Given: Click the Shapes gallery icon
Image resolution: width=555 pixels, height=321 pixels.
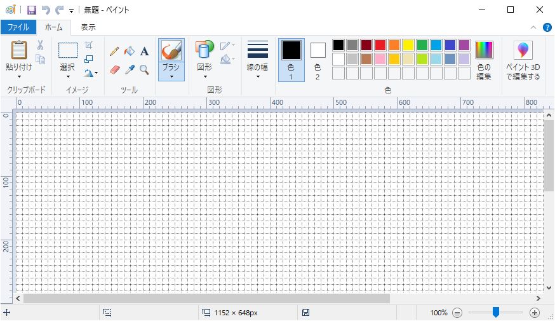Looking at the screenshot, I should [x=204, y=49].
